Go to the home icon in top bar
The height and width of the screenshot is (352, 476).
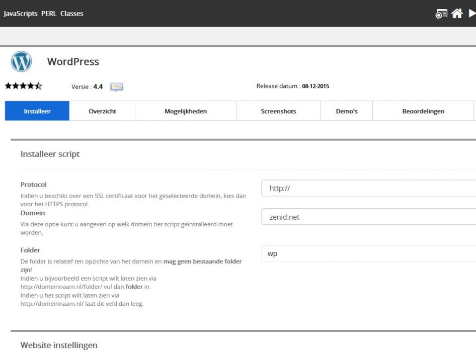point(457,14)
